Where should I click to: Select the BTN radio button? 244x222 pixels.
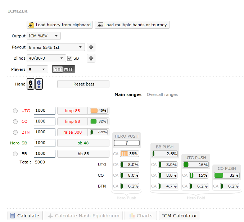15,132
